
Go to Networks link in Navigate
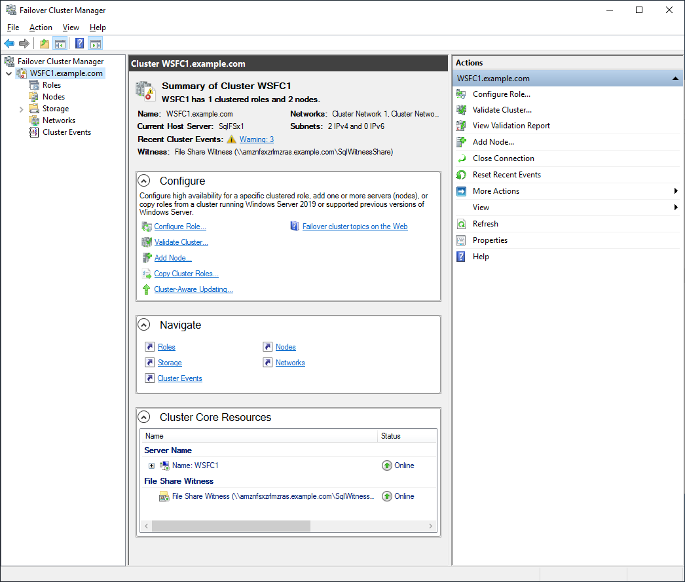coord(290,363)
